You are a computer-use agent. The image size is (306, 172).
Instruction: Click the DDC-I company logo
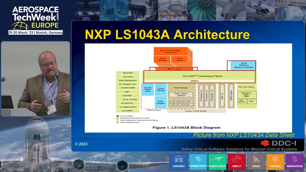coord(278,143)
